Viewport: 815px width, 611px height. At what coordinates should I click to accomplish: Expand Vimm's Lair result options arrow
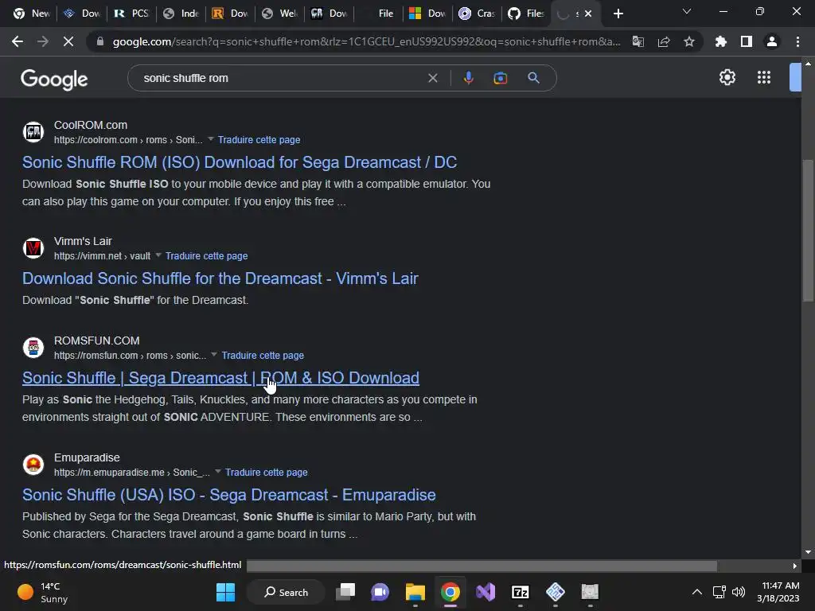[158, 255]
